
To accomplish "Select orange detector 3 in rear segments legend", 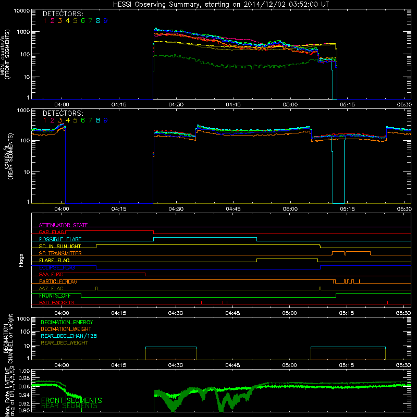I will 60,120.
